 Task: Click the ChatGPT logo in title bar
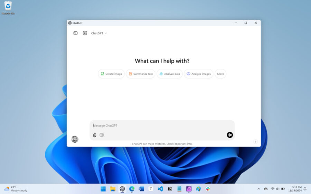click(70, 23)
